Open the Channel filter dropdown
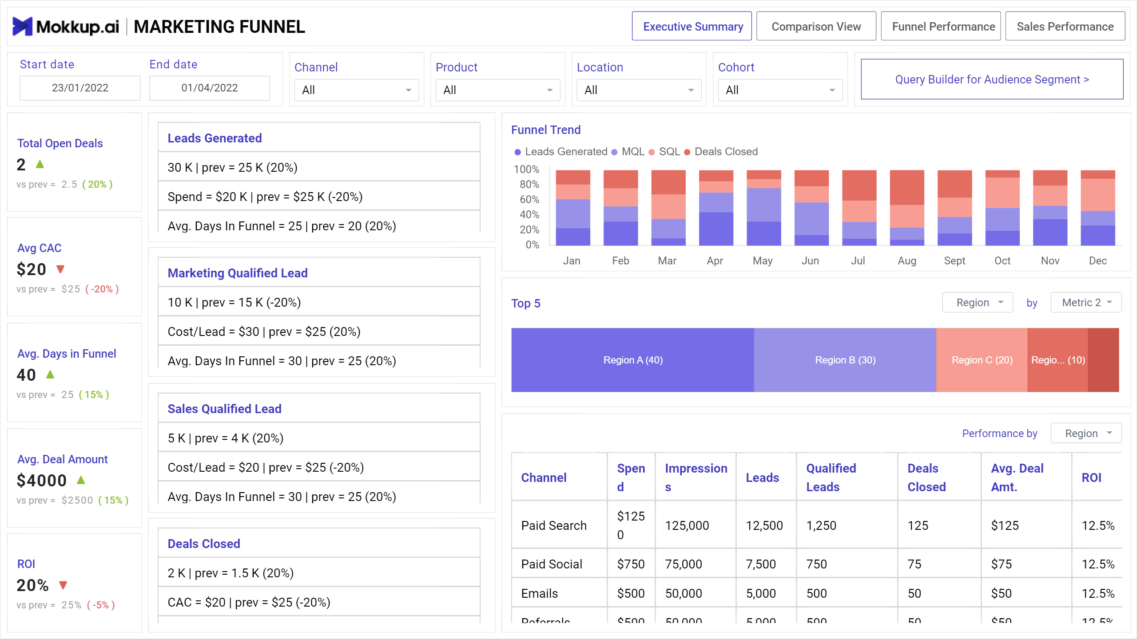Viewport: 1137px width, 639px height. point(357,90)
